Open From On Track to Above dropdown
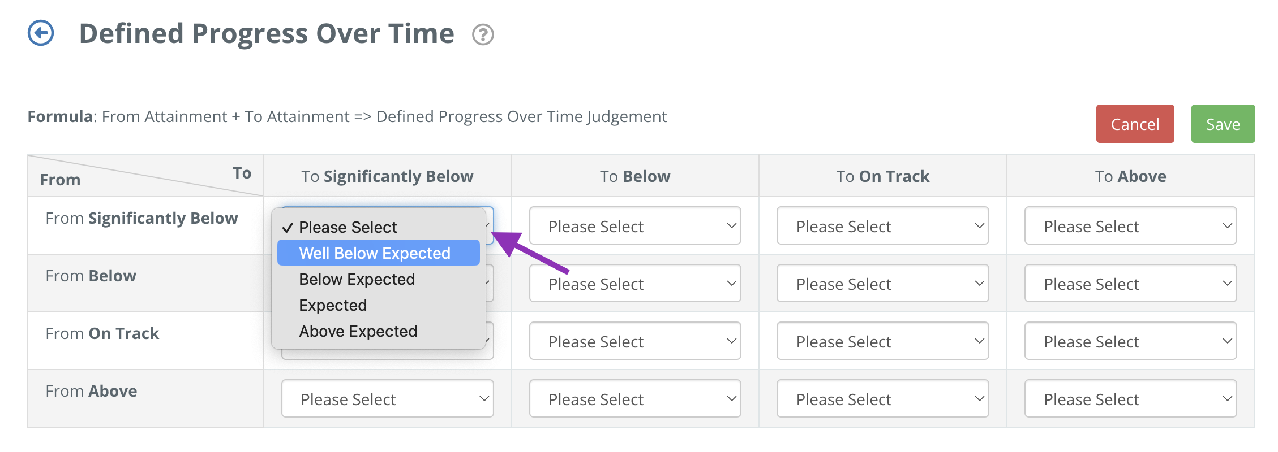 click(x=1130, y=341)
